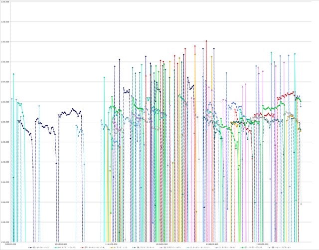Click the 132.000 vertical axis label

5,62
